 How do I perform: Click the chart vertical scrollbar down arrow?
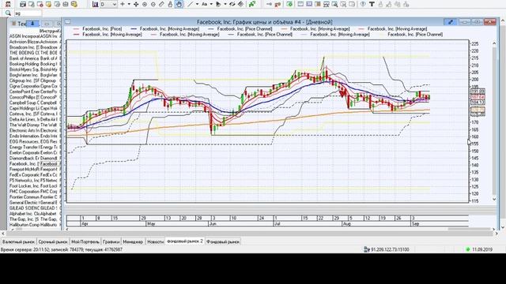click(494, 199)
